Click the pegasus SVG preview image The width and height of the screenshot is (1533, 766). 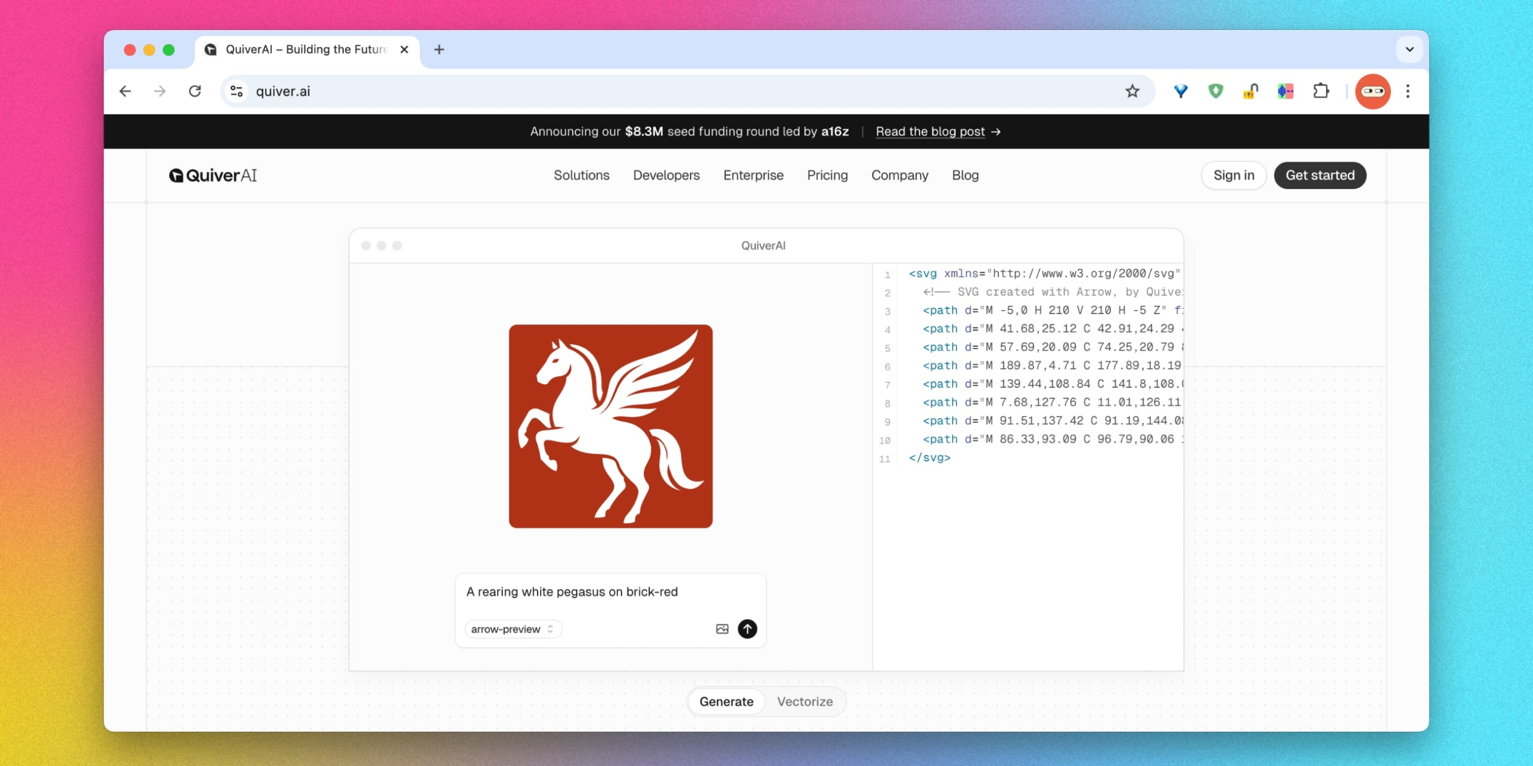tap(610, 426)
